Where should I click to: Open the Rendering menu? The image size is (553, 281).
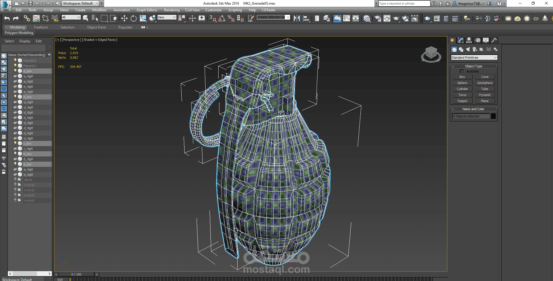[172, 10]
